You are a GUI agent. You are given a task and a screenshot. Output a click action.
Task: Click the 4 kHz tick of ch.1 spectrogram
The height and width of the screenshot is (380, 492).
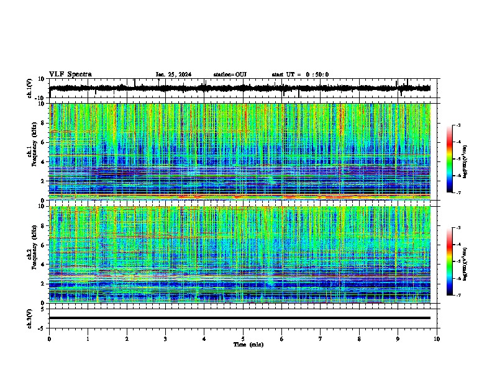point(43,162)
